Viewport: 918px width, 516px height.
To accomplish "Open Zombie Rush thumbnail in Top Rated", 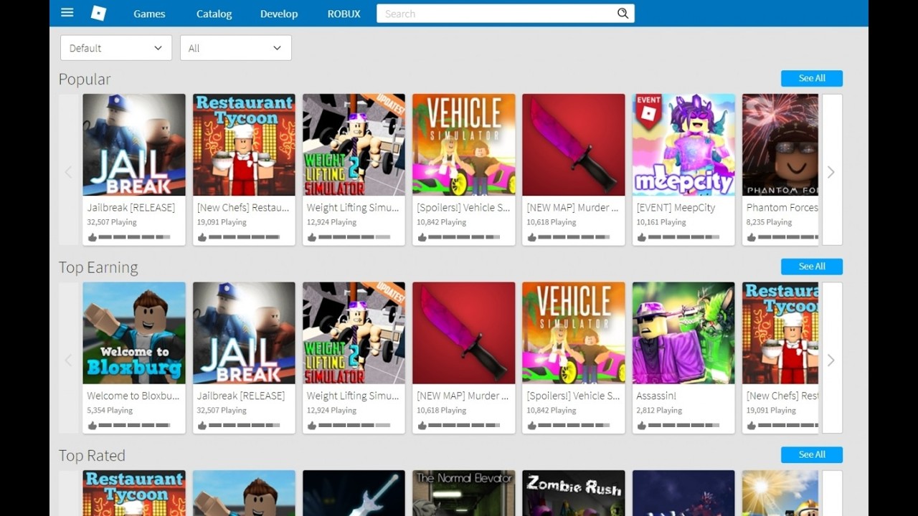I will tap(574, 493).
